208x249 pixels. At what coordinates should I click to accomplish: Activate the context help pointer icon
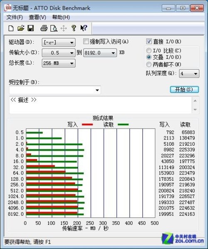coord(84,28)
